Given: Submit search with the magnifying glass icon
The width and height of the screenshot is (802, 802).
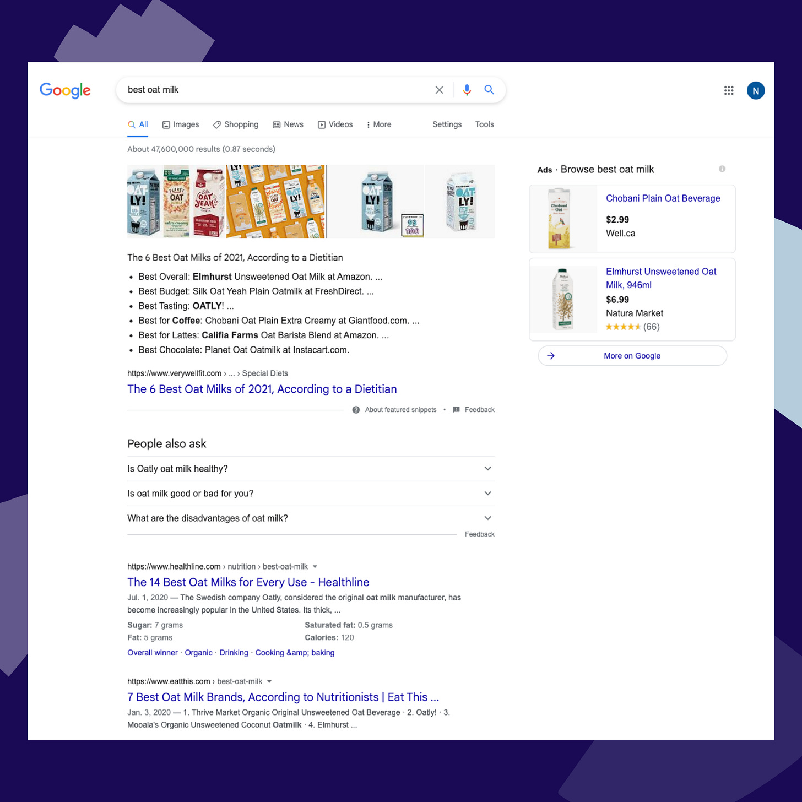Looking at the screenshot, I should tap(489, 90).
